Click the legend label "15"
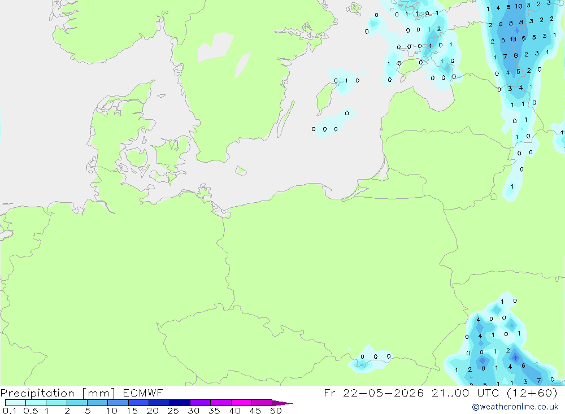This screenshot has height=414, width=565. tap(132, 411)
